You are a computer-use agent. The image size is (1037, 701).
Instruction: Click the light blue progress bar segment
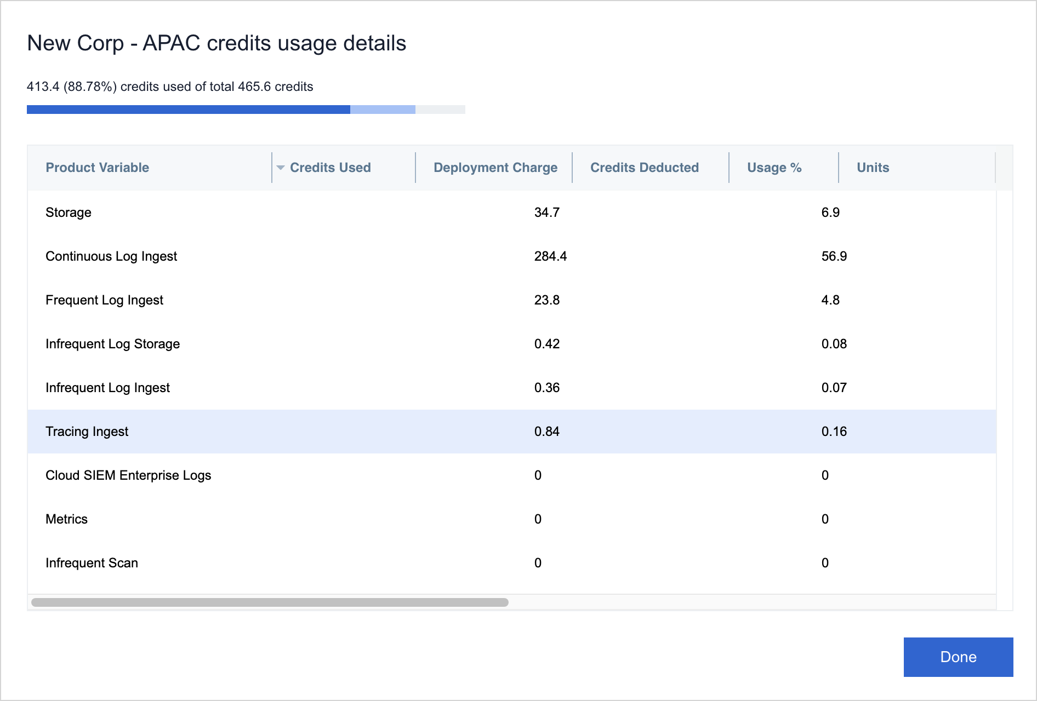click(383, 110)
